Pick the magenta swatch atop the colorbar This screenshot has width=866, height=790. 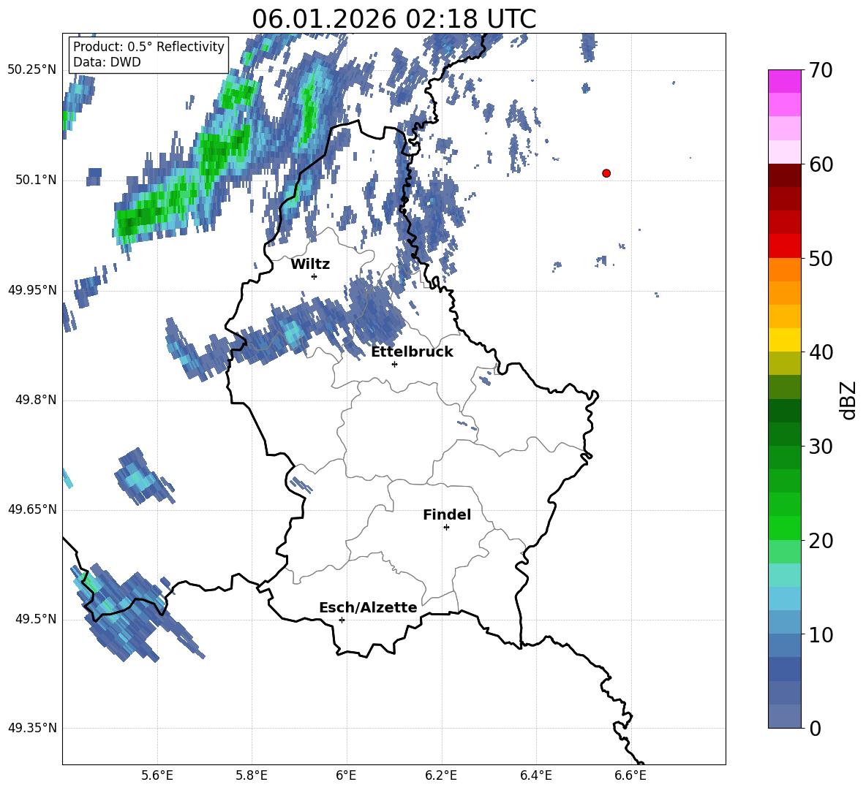click(x=784, y=82)
